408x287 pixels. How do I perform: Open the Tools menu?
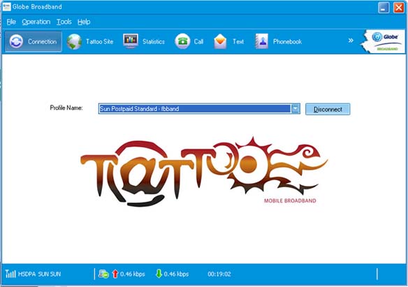[64, 22]
